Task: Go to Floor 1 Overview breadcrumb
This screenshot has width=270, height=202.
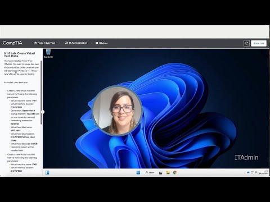Action: pyautogui.click(x=44, y=43)
